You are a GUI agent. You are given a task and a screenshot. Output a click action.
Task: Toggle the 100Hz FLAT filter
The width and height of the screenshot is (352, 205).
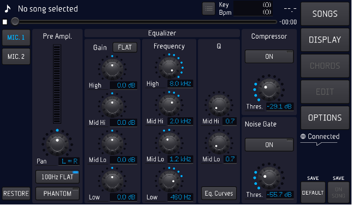tap(57, 177)
